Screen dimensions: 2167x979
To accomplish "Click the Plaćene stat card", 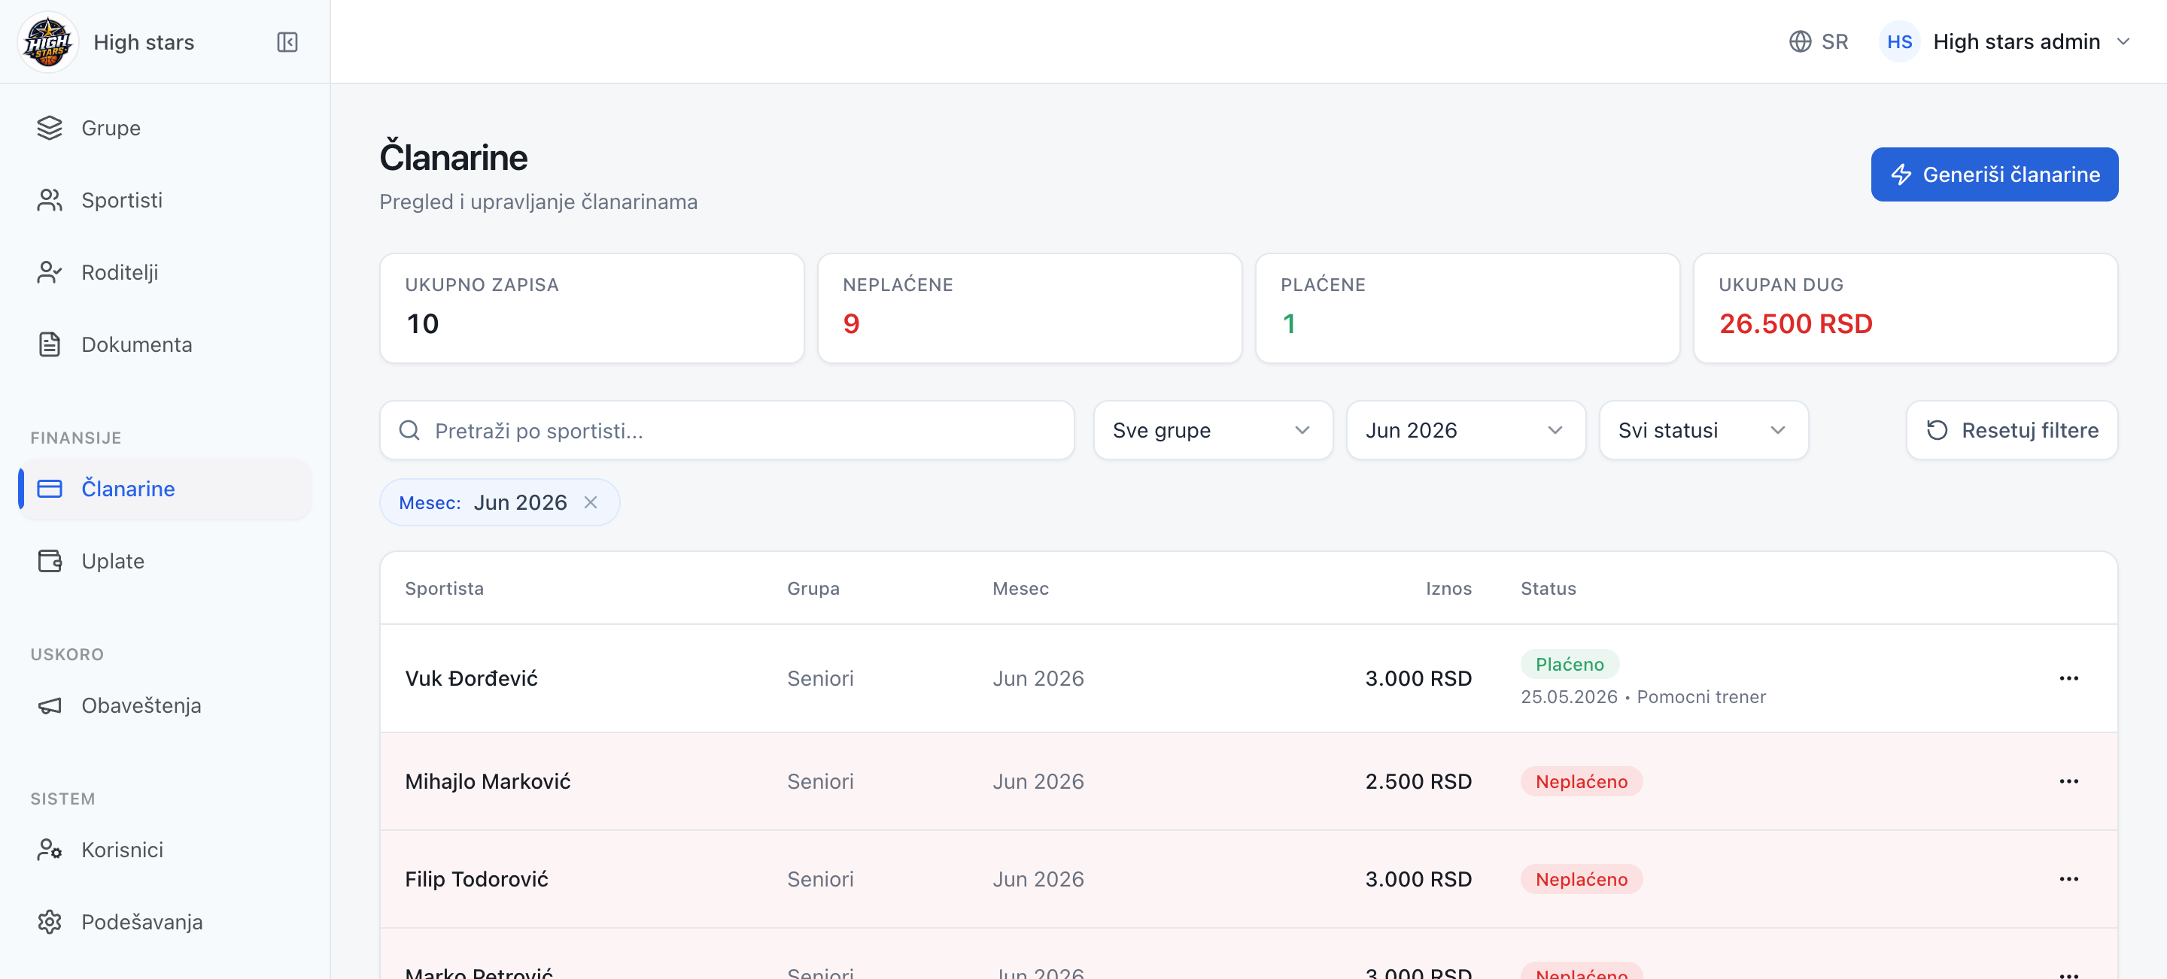I will click(x=1468, y=308).
